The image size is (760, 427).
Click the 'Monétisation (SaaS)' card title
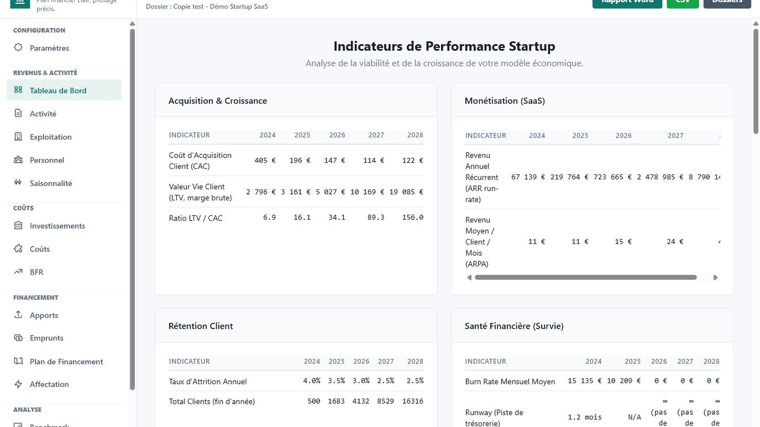click(504, 101)
